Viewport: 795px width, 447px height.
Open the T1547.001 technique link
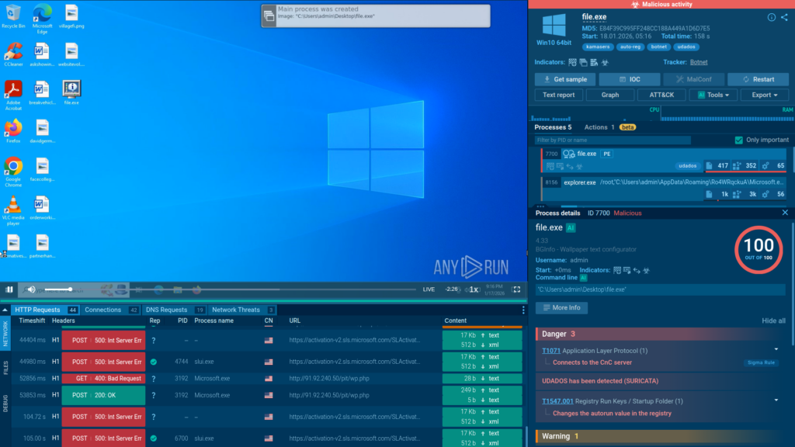(x=557, y=401)
